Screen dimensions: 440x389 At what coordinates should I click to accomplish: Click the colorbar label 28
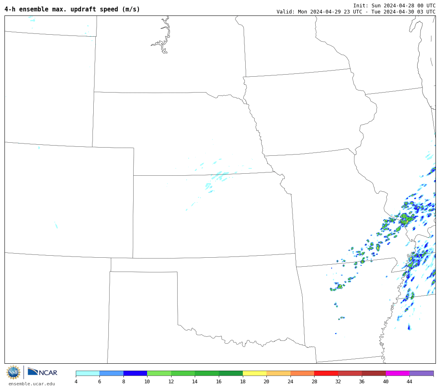pos(314,382)
